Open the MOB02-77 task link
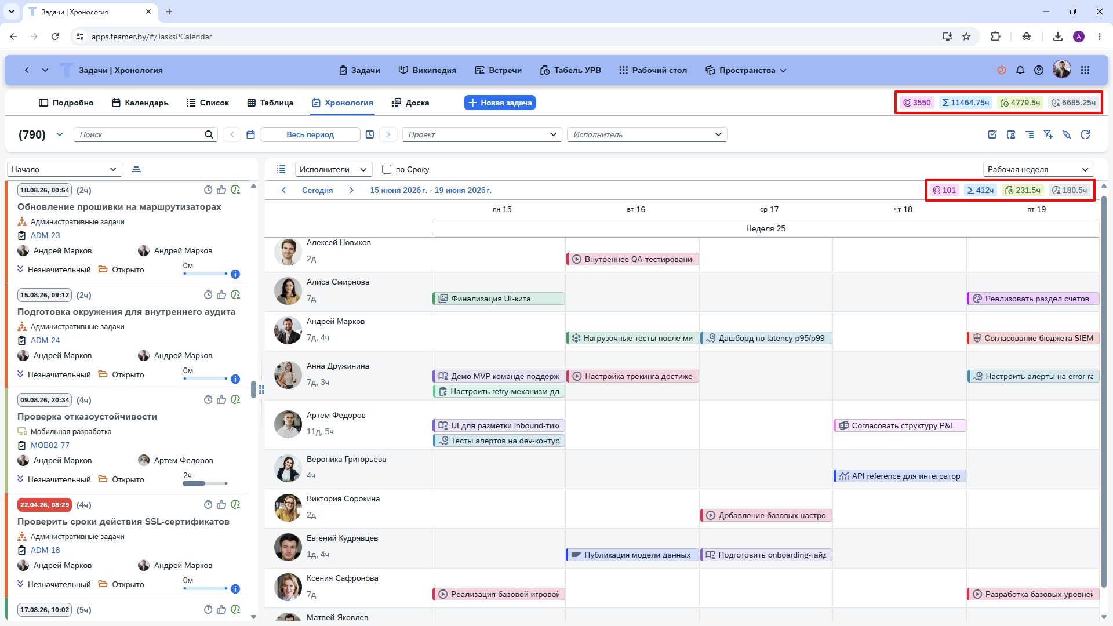Viewport: 1113px width, 626px height. pos(50,445)
